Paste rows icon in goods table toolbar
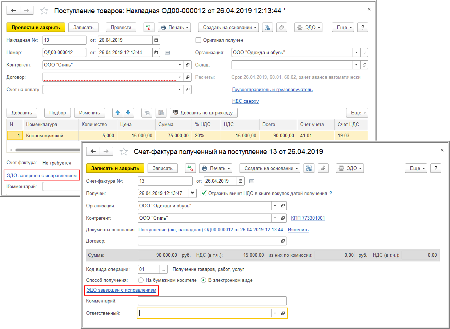450x329 pixels. click(161, 113)
